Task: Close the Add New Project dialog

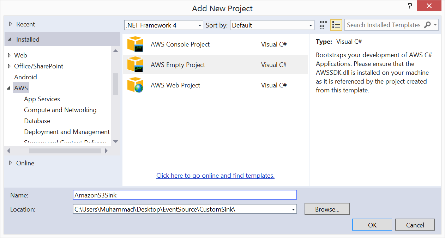Action: (429, 6)
